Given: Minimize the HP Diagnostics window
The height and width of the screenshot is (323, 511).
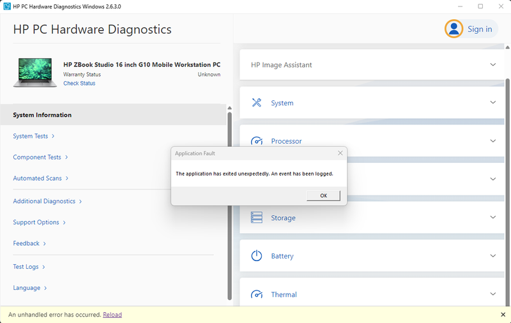Looking at the screenshot, I should click(x=460, y=6).
